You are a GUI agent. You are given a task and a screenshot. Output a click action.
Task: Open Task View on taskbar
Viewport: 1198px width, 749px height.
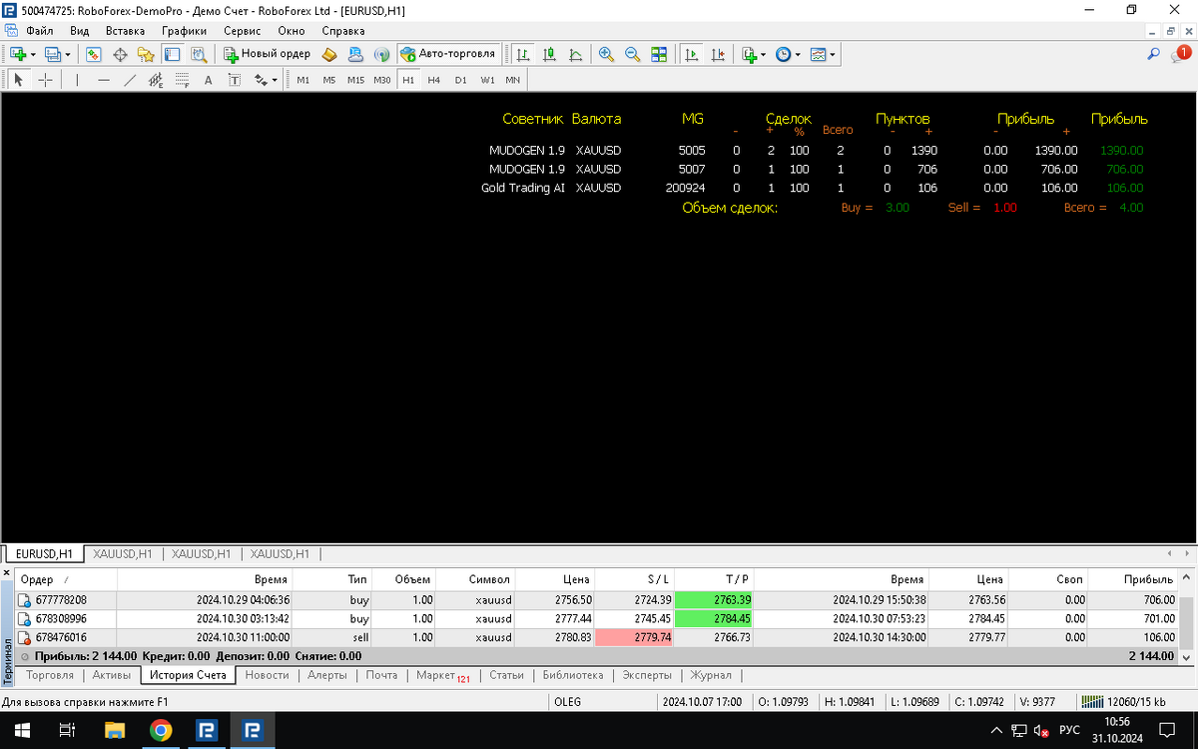point(67,731)
